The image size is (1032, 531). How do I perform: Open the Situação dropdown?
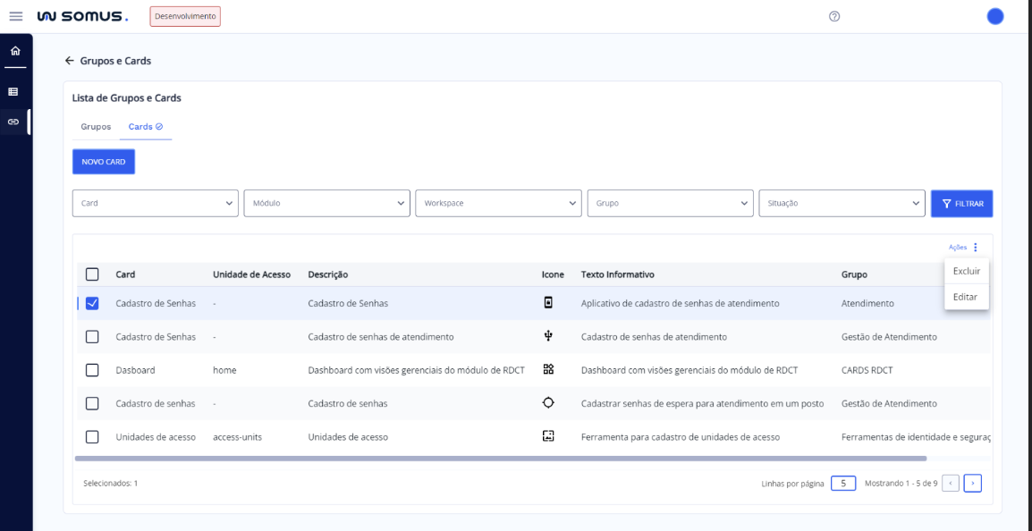point(842,203)
